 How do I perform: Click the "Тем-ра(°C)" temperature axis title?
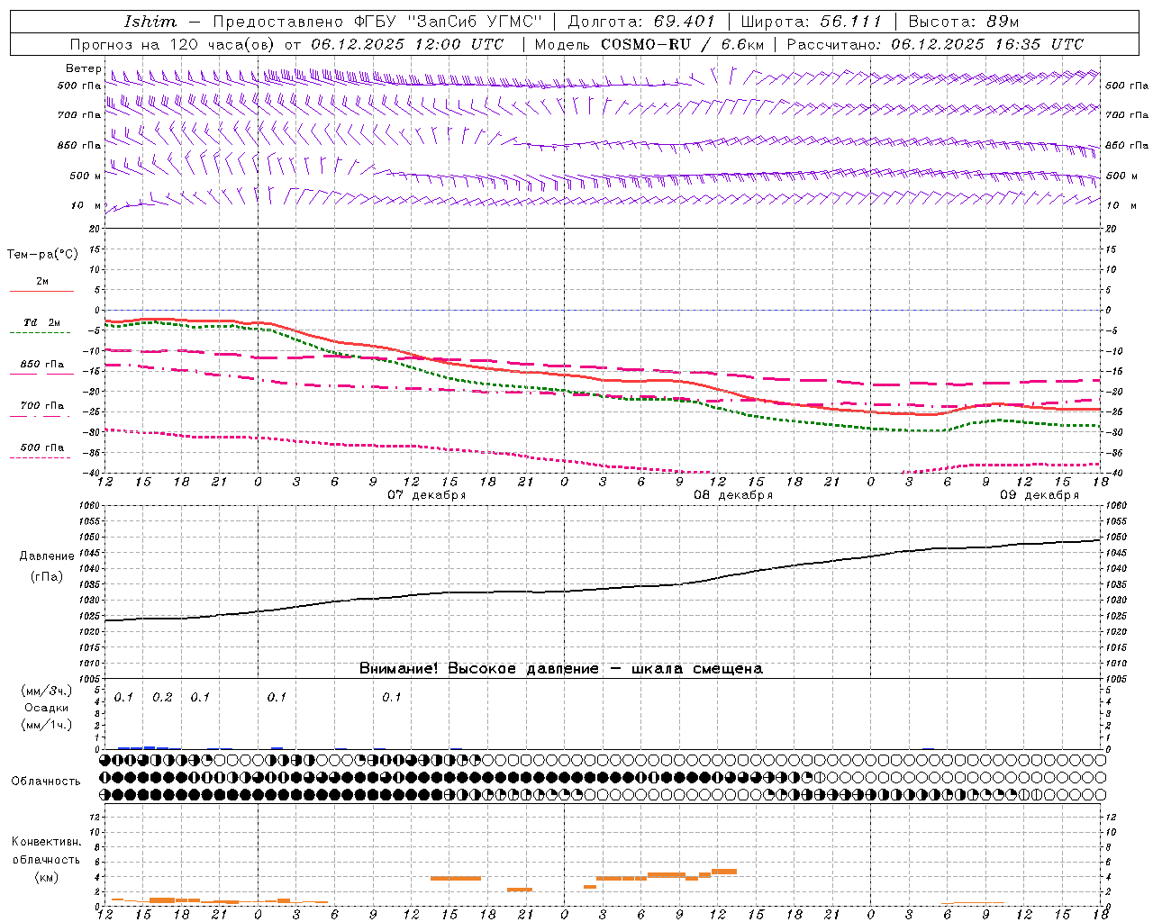click(x=42, y=255)
